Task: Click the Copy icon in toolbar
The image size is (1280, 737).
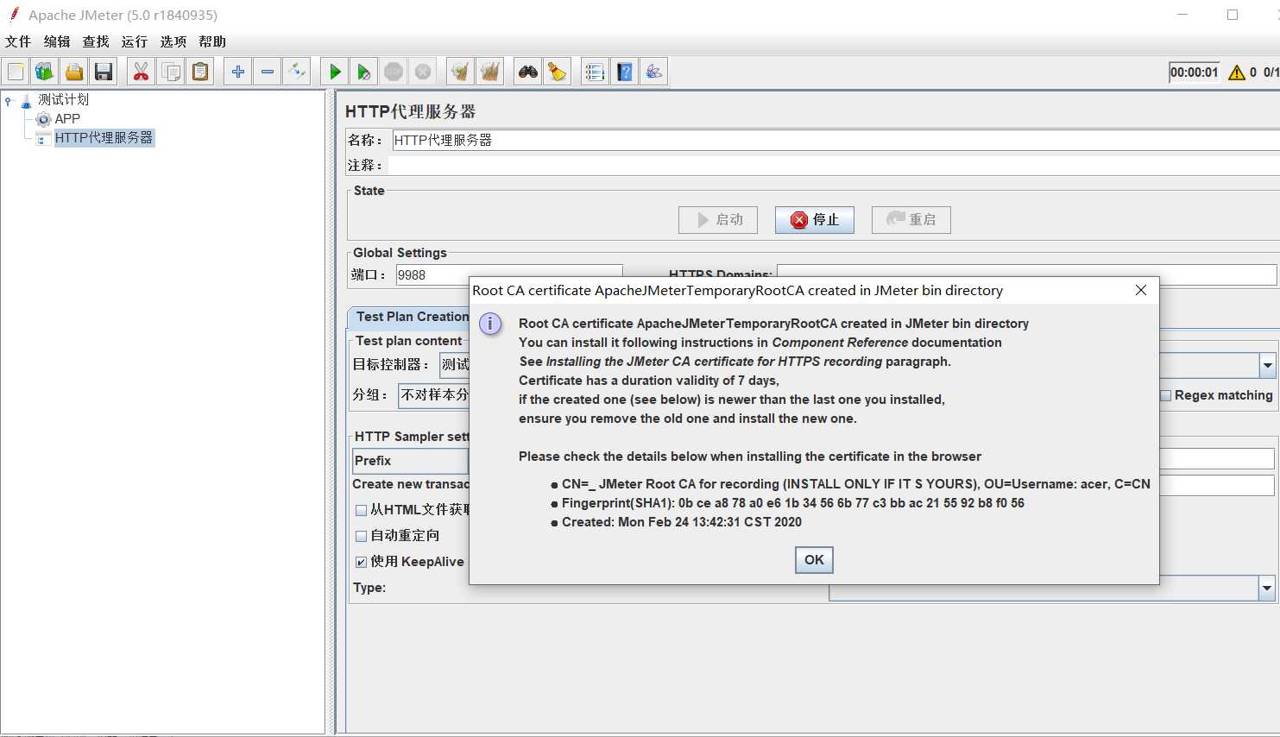Action: (171, 72)
